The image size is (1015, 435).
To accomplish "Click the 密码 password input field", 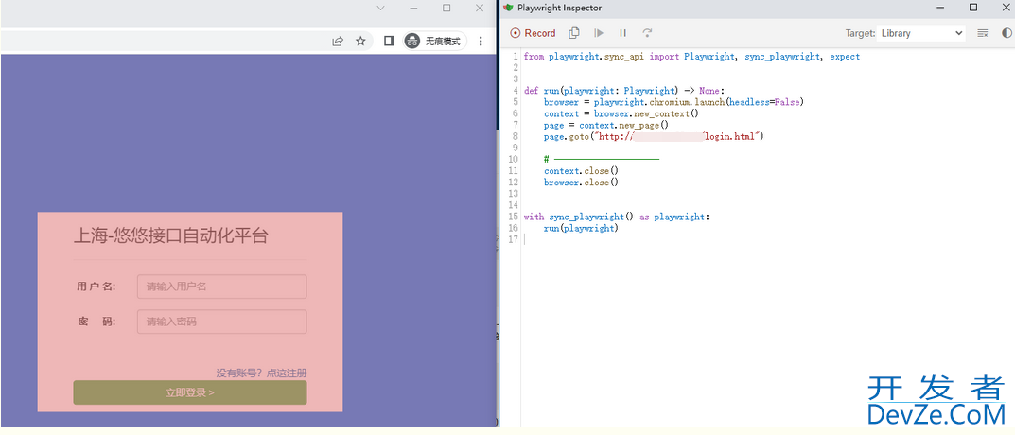I will 222,322.
